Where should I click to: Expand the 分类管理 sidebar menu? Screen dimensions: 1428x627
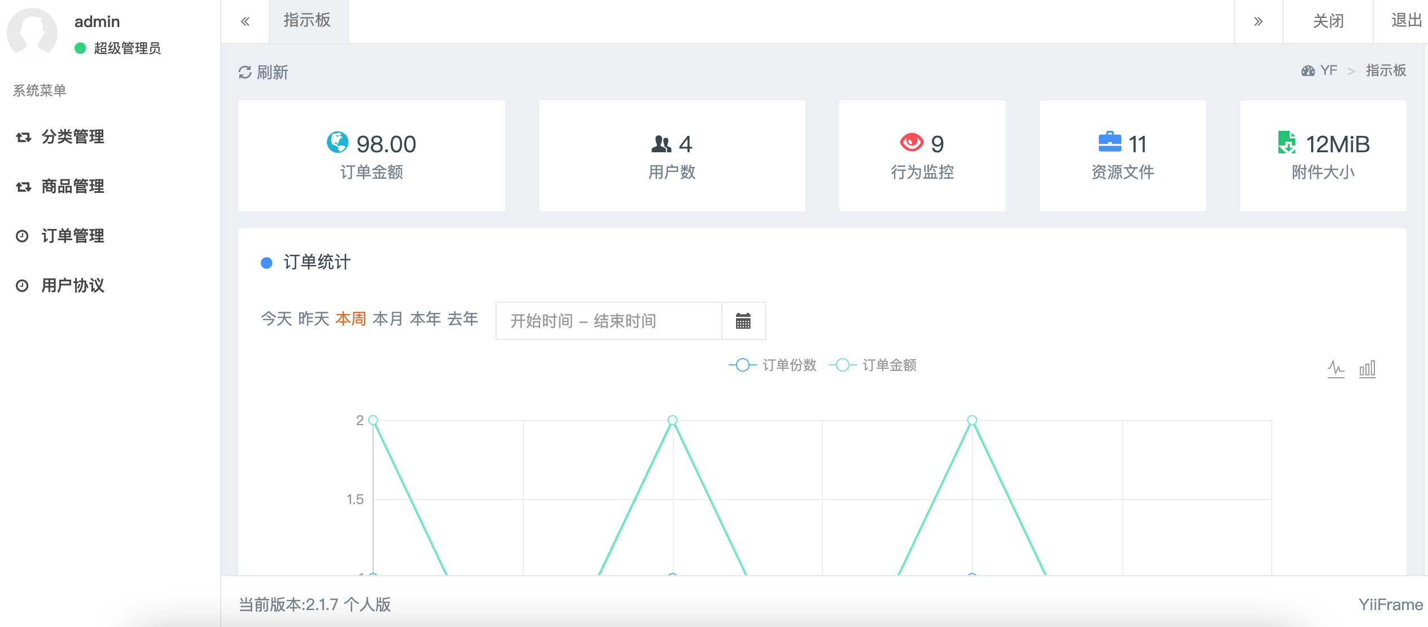pos(72,137)
